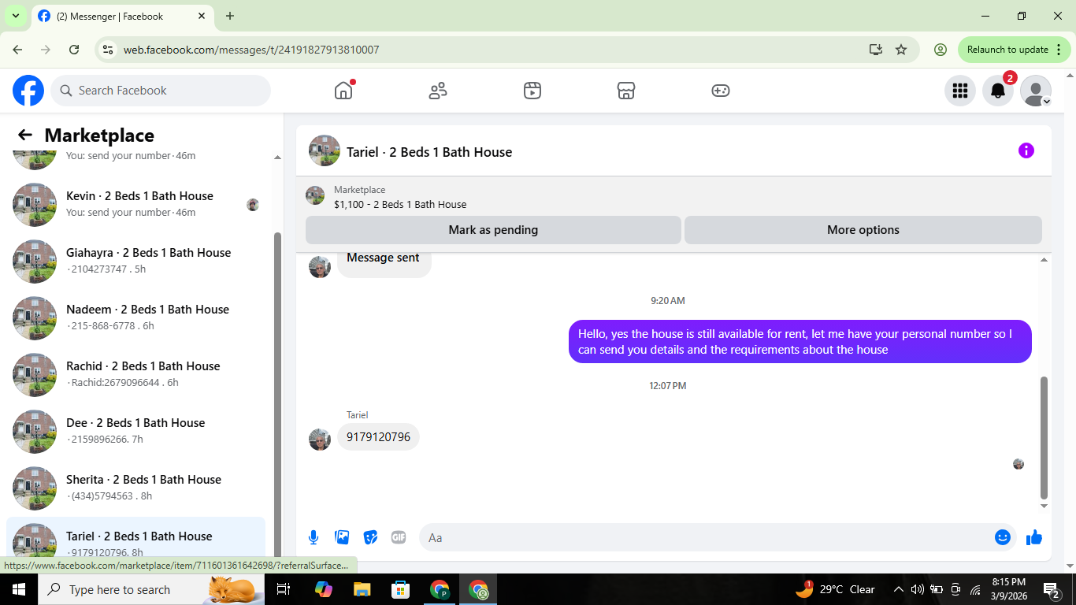Open Chrome profile icon
This screenshot has height=605, width=1076.
(x=941, y=50)
